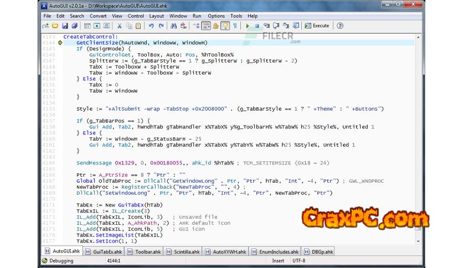463x268 pixels.
Task: Toggle the show whitespace pilcrow button
Action: 235,26
